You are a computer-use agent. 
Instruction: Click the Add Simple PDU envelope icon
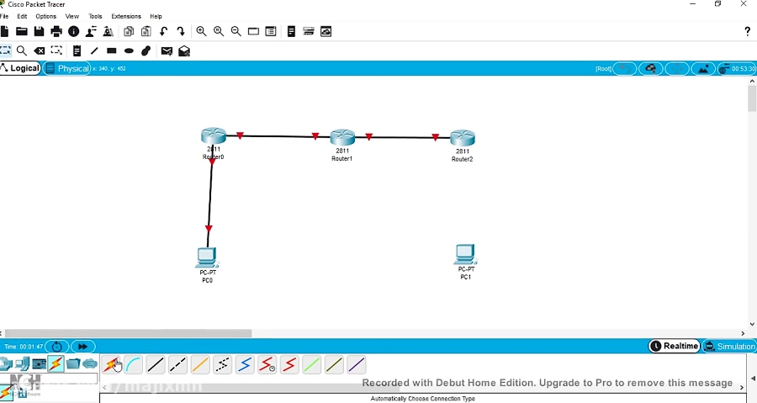(x=167, y=51)
